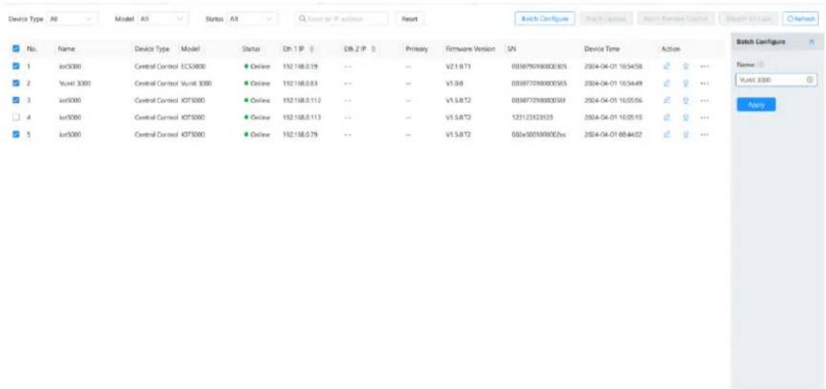Screen dimensions: 826x389
Task: Uncheck the checkbox for device No. 1
Action: point(16,66)
